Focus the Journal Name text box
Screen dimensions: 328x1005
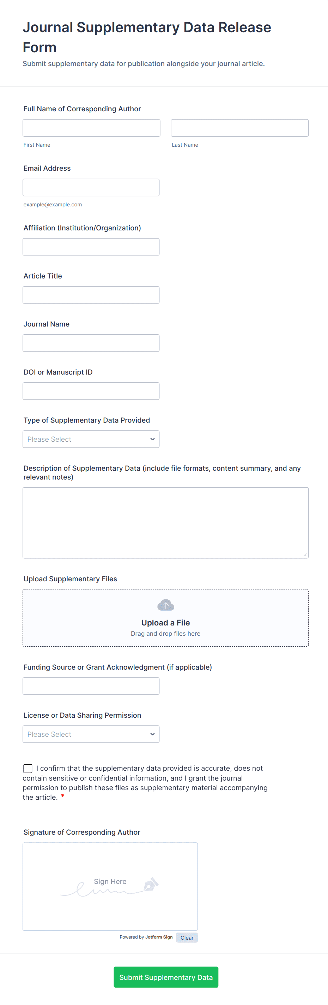(91, 343)
